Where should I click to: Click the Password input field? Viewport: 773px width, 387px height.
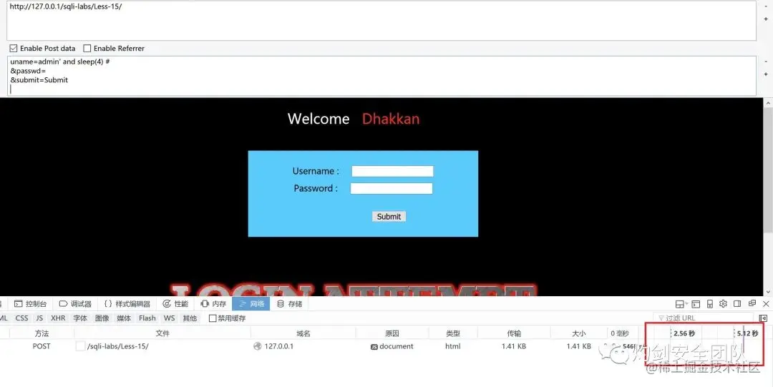tap(392, 188)
